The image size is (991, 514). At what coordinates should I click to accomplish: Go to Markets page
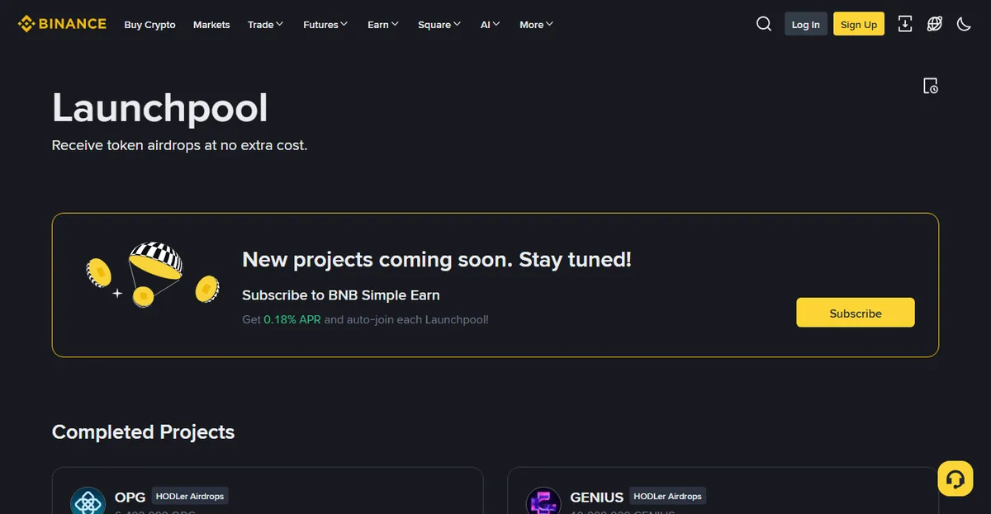click(211, 25)
